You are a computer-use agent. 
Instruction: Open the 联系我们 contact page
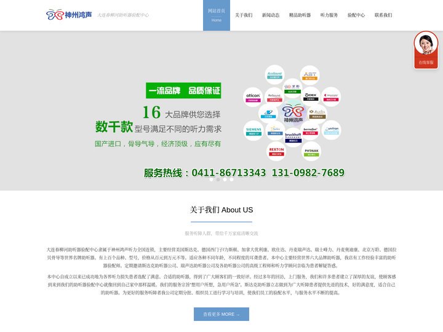[x=383, y=15]
